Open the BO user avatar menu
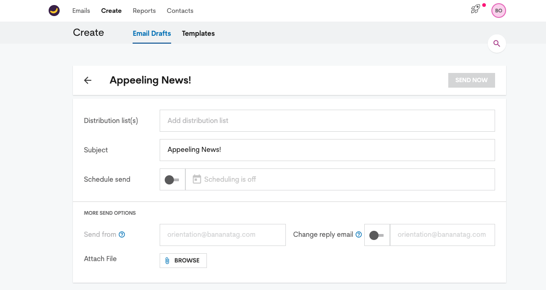 498,11
